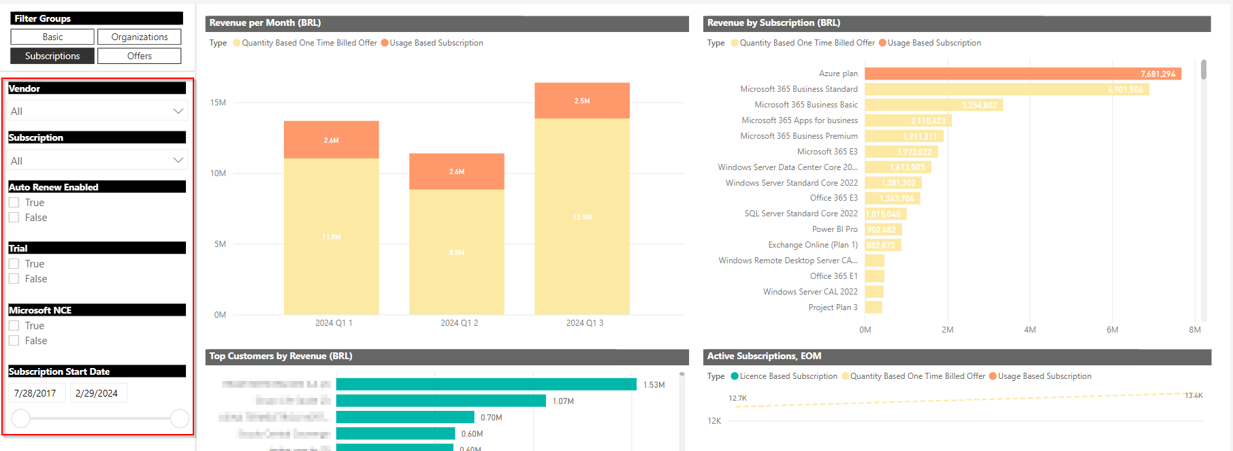This screenshot has height=451, width=1233.
Task: Open the Offers filter group
Action: point(139,56)
